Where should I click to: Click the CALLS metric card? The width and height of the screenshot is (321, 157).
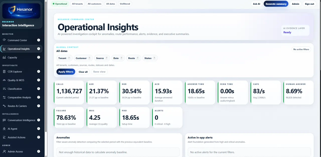[x=69, y=92]
